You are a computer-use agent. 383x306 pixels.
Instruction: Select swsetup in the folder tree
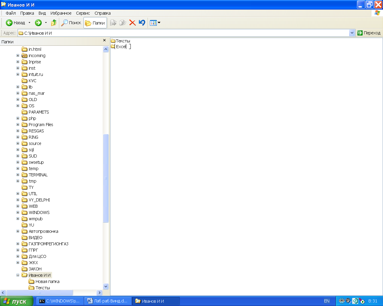point(36,162)
